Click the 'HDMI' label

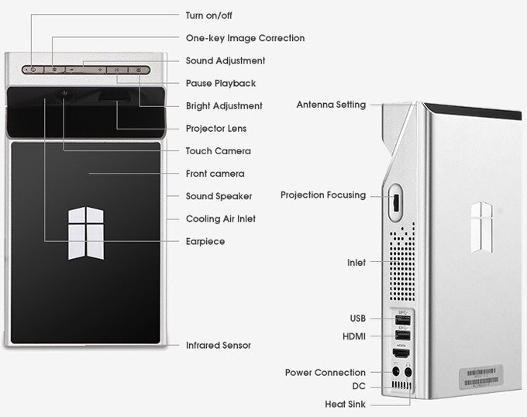point(354,336)
